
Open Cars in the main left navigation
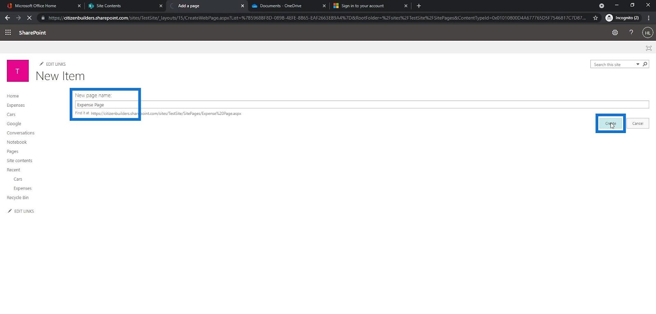tap(11, 115)
